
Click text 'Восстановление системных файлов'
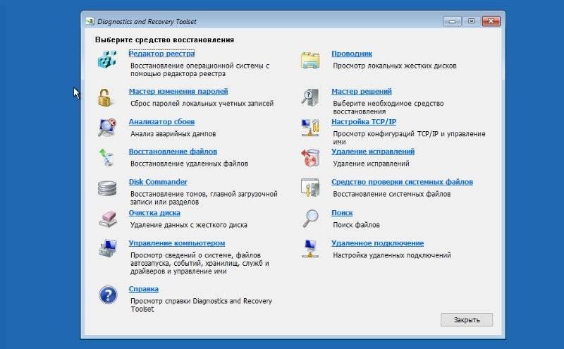[391, 194]
